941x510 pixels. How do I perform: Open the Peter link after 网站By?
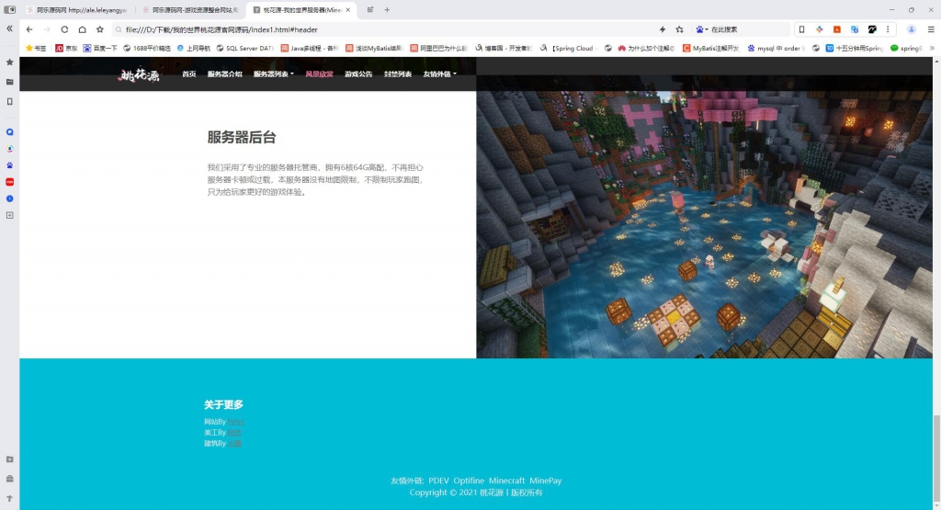click(236, 422)
